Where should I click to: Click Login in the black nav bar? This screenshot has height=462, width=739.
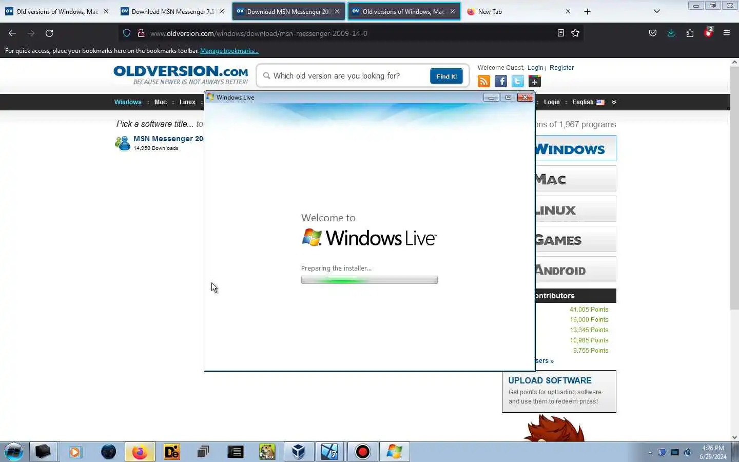pos(552,102)
